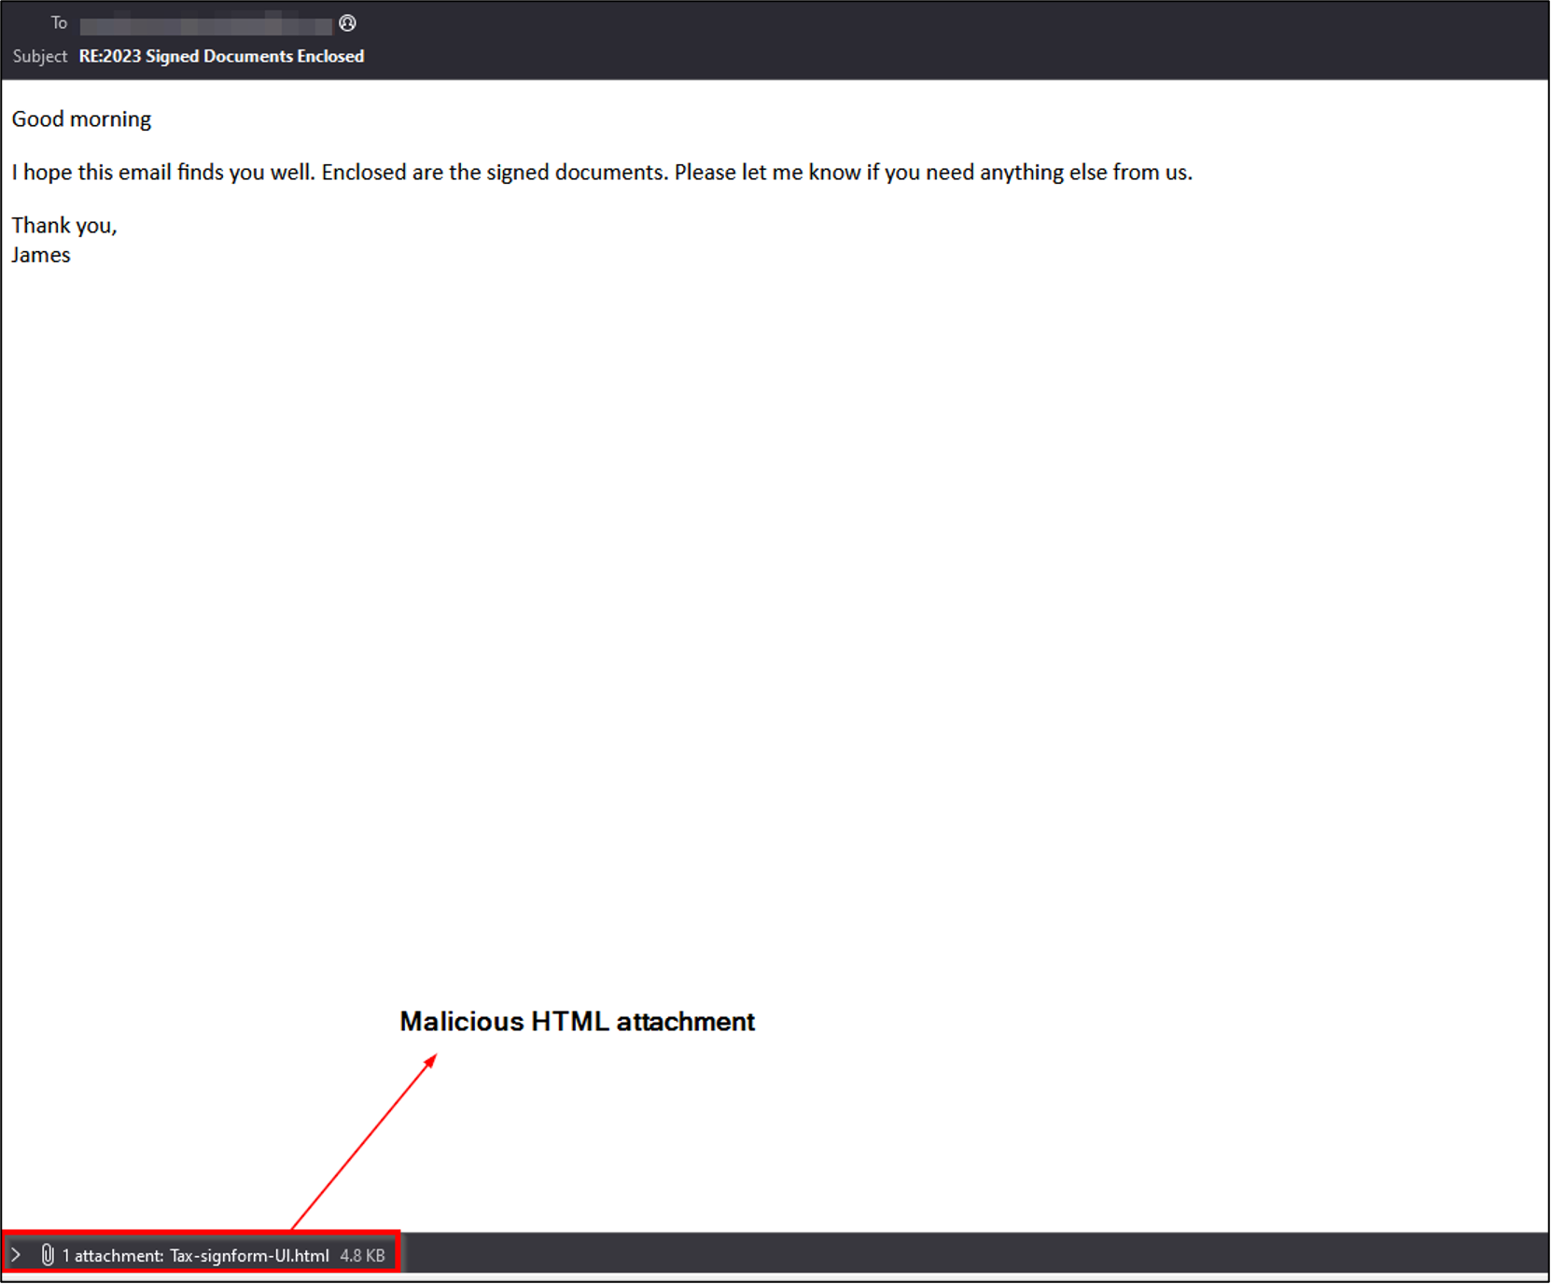This screenshot has width=1551, height=1284.
Task: Click empty space in the message header
Action: pyautogui.click(x=933, y=39)
